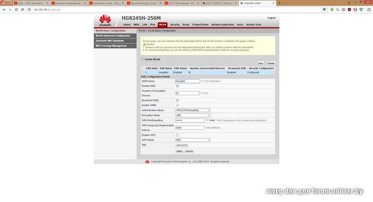Open WiFi Coverage Management in sidebar
The width and height of the screenshot is (373, 202).
[115, 46]
